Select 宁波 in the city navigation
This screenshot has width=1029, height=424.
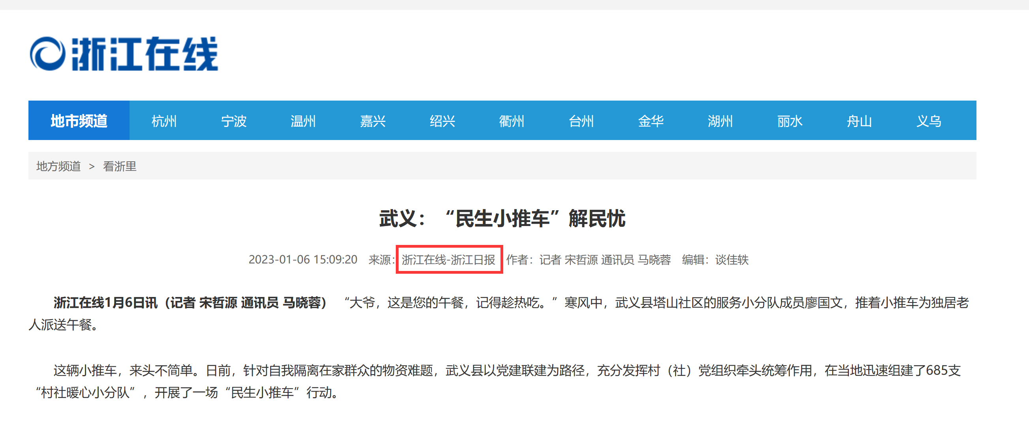click(234, 121)
